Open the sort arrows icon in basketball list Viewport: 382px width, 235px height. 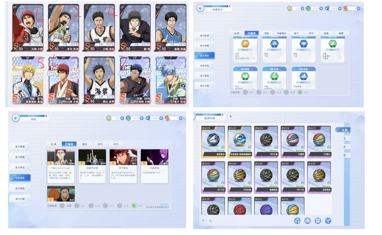210,221
